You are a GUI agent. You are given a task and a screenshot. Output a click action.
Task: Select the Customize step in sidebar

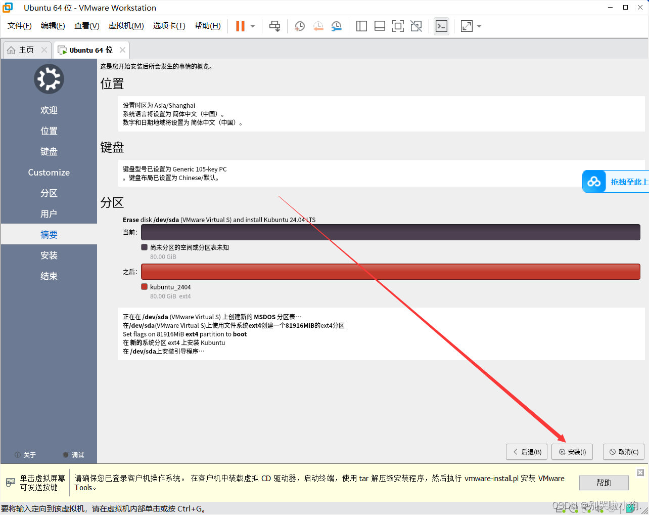click(x=49, y=173)
